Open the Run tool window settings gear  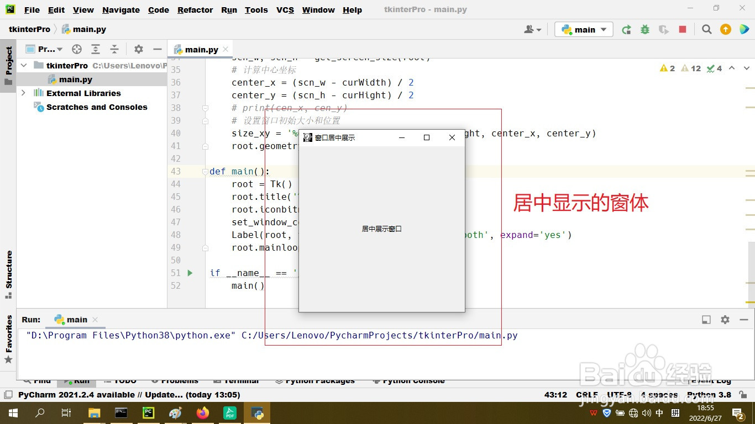tap(724, 319)
